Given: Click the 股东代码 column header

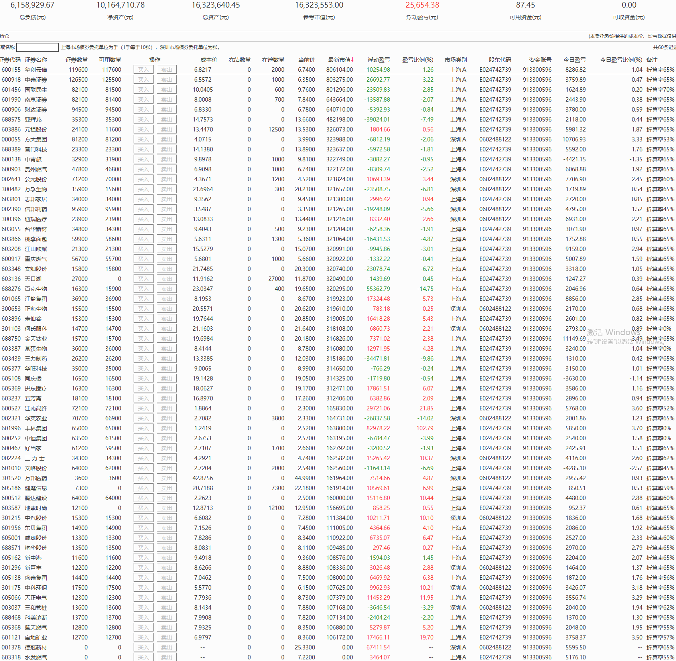Looking at the screenshot, I should pos(500,60).
